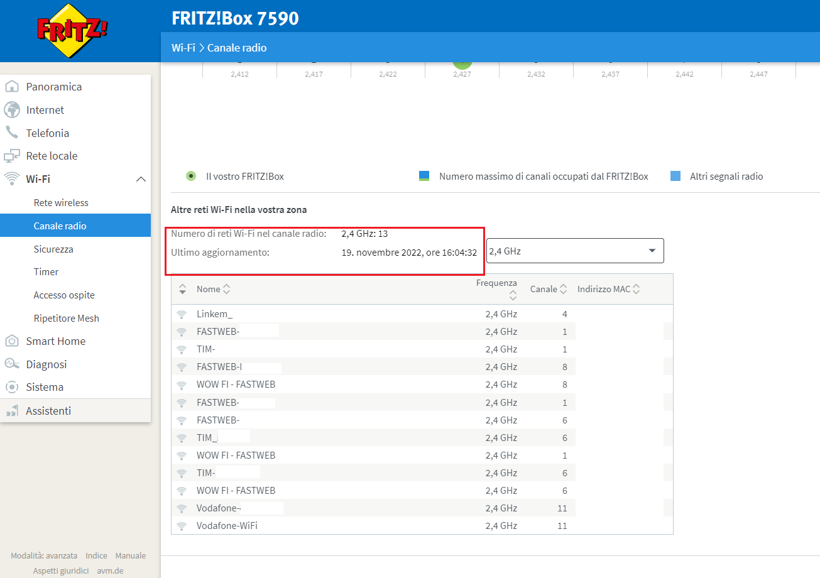Open the 2,4 GHz frequency dropdown

click(x=575, y=251)
